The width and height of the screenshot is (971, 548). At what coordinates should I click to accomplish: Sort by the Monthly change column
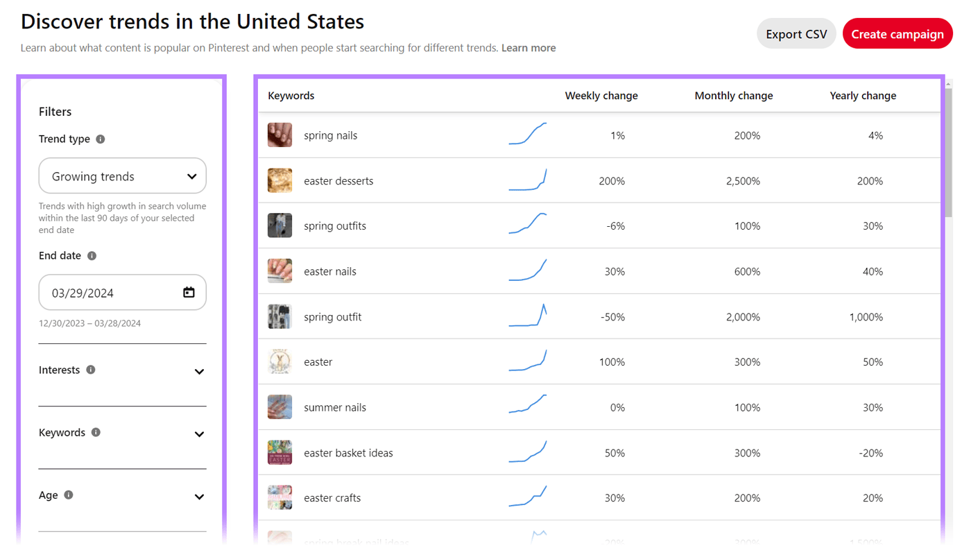point(733,95)
